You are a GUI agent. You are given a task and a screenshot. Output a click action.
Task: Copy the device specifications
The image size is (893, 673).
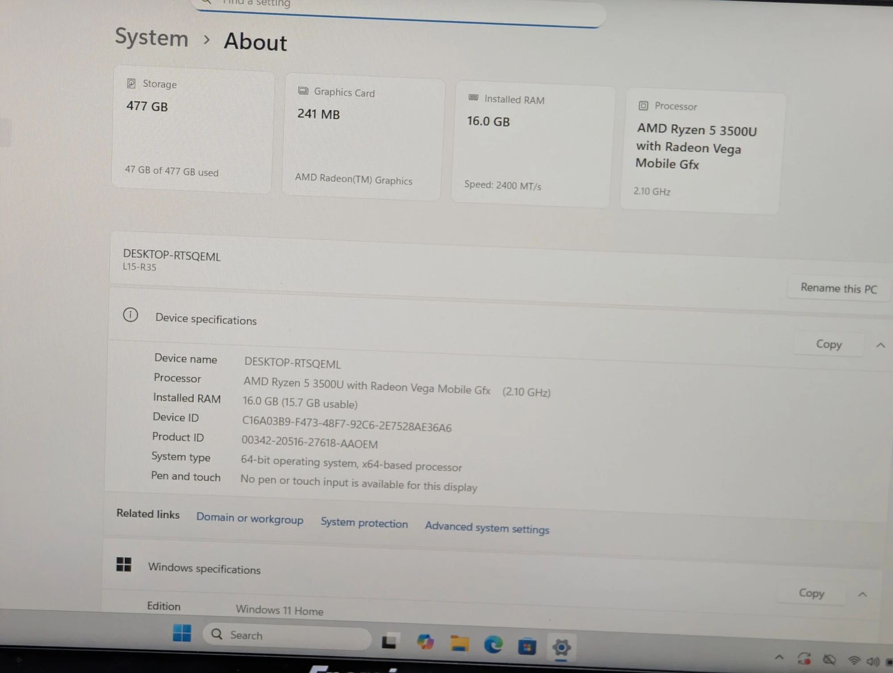829,344
